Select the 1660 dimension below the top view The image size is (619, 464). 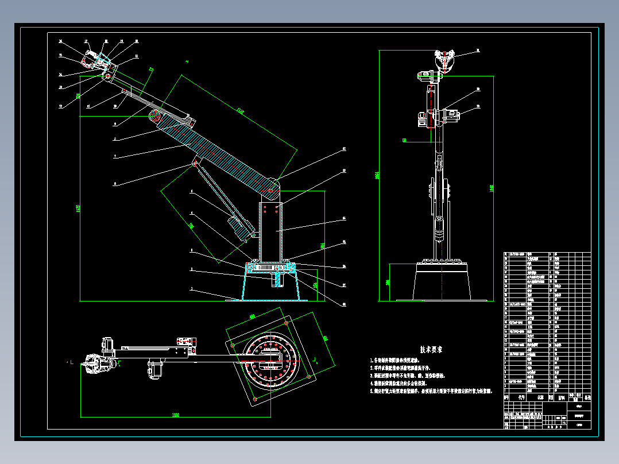click(176, 415)
